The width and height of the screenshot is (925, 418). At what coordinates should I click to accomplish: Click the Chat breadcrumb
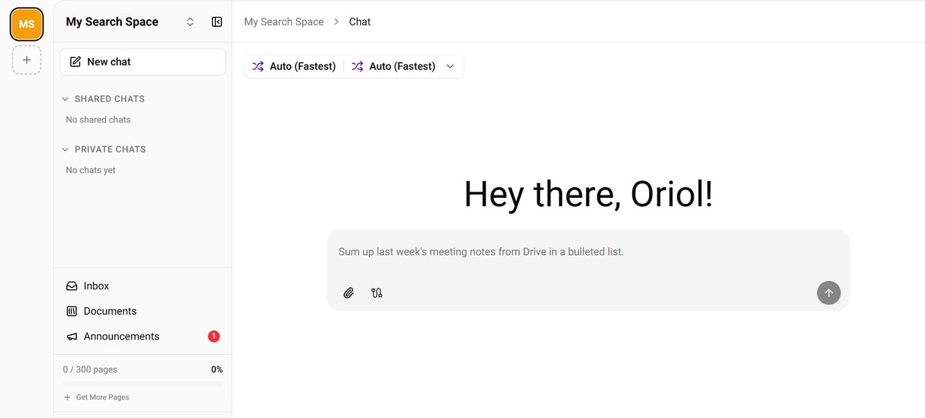pyautogui.click(x=360, y=22)
